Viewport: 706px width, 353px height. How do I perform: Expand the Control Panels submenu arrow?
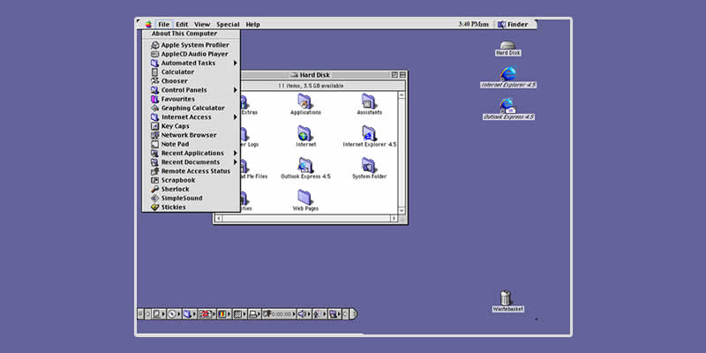click(x=235, y=90)
